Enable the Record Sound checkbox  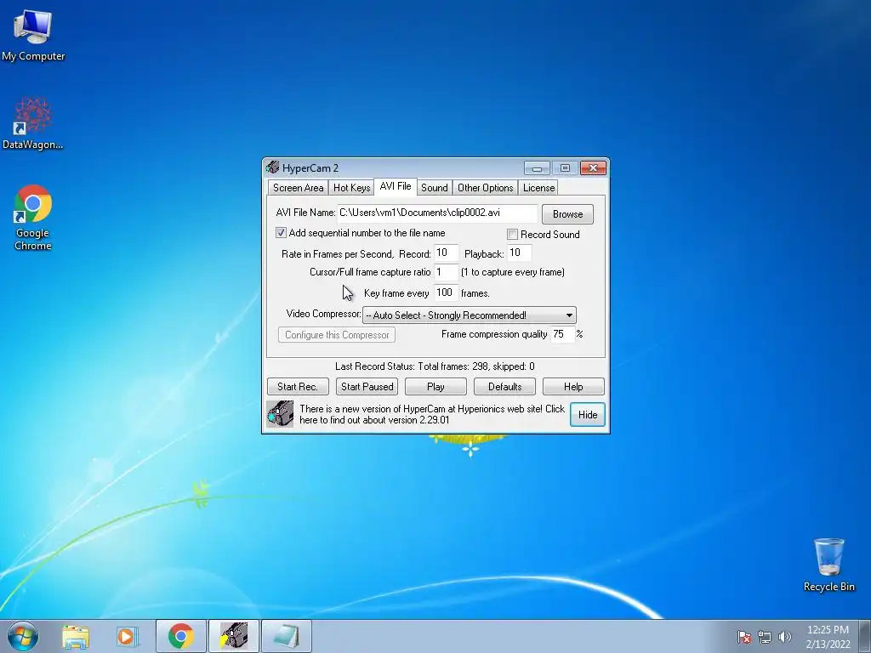512,235
